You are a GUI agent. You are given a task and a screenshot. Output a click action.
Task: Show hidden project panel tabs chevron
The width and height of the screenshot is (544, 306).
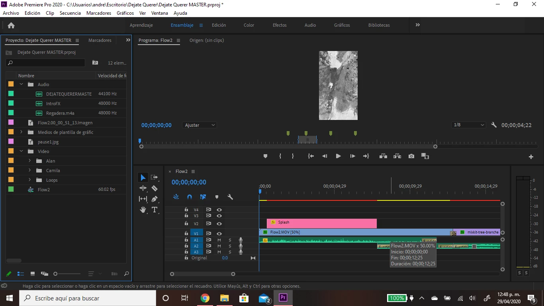coord(128,40)
